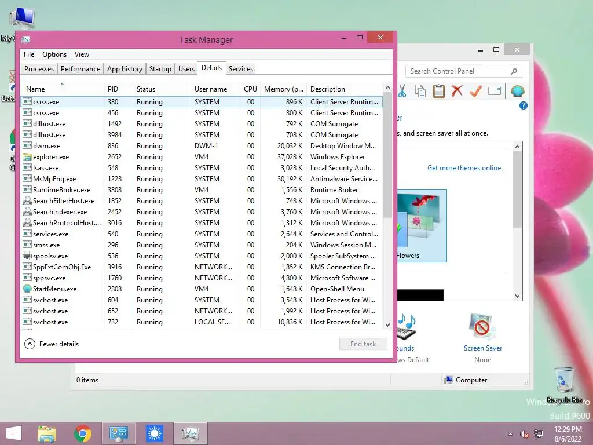The image size is (593, 445).
Task: Click the search magnifier in Control Panel
Action: point(514,71)
